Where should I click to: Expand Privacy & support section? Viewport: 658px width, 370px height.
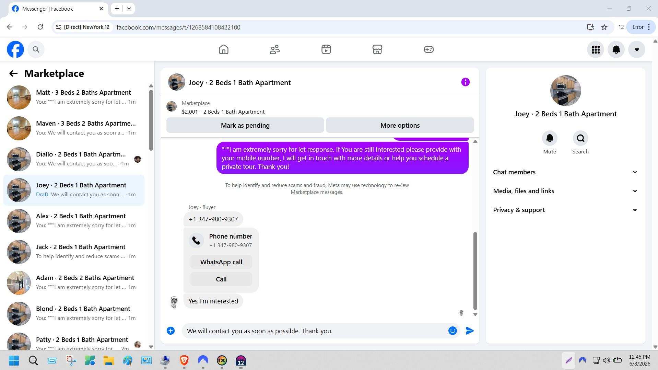pos(565,210)
